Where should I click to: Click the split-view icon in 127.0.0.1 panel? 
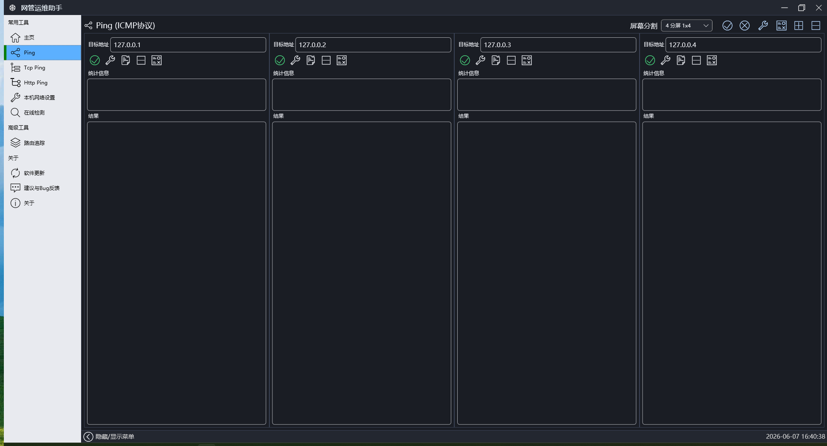click(x=141, y=60)
